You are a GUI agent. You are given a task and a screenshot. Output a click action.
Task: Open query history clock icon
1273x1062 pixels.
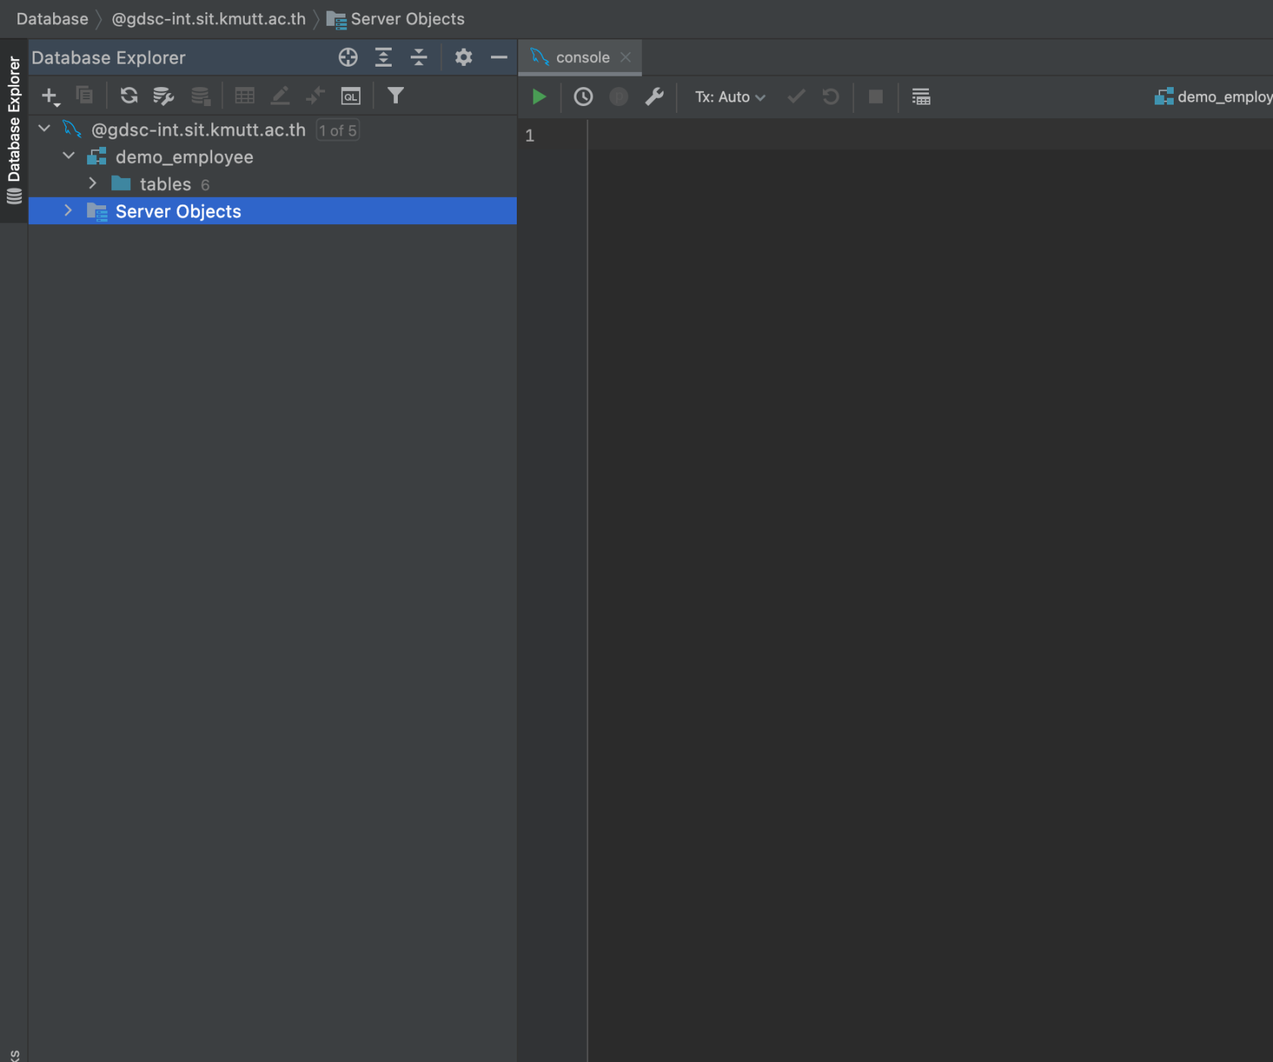(583, 97)
